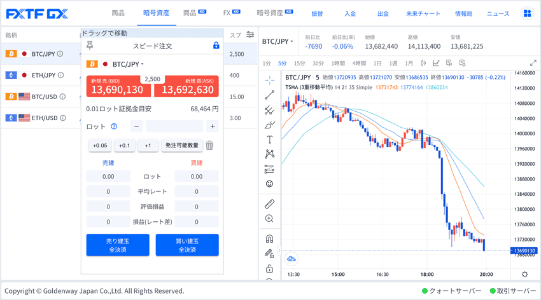Open the emoji icons chart tool

[269, 184]
